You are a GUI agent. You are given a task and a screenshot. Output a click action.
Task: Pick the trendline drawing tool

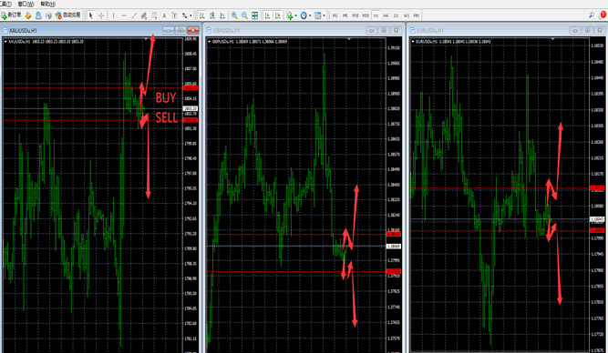coord(134,15)
